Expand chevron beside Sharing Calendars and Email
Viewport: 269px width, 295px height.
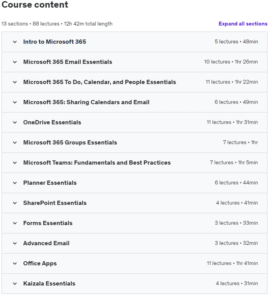[x=15, y=102]
